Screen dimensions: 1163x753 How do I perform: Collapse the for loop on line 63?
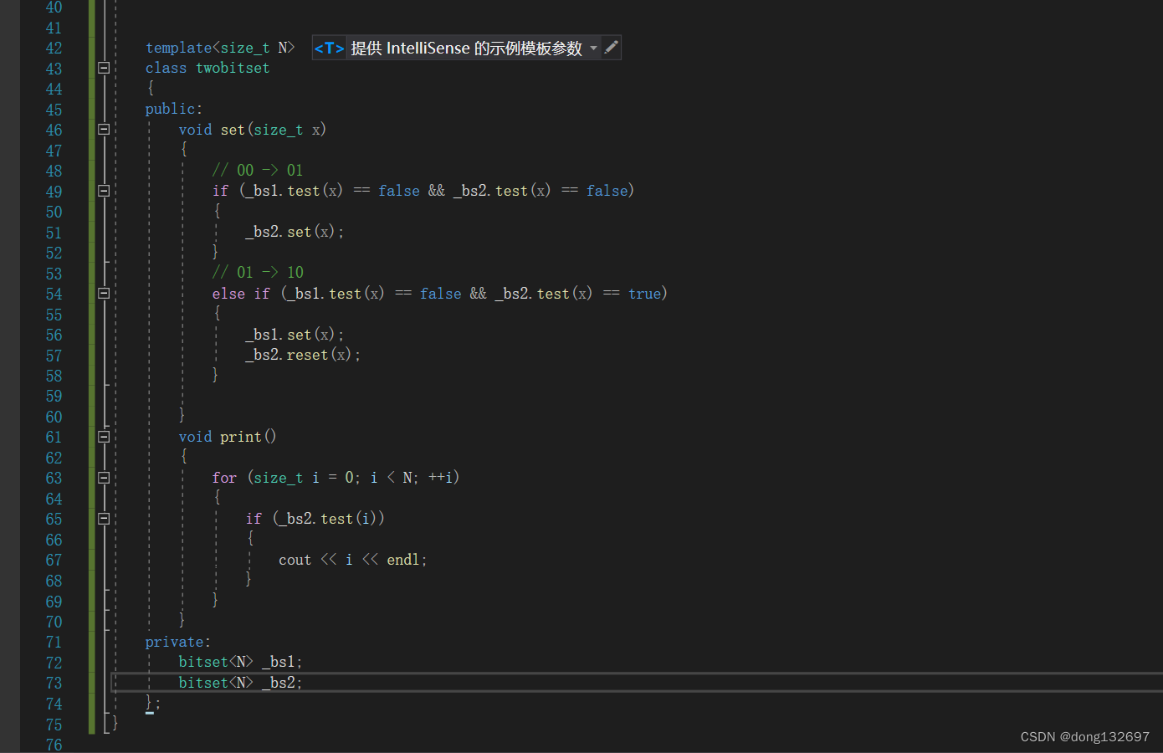[104, 478]
